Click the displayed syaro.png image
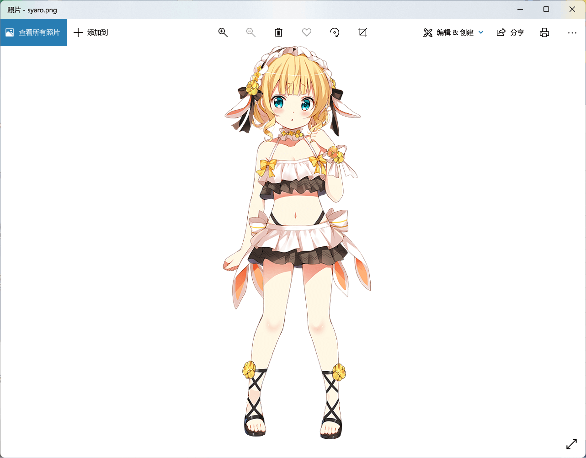This screenshot has width=586, height=458. click(x=297, y=242)
